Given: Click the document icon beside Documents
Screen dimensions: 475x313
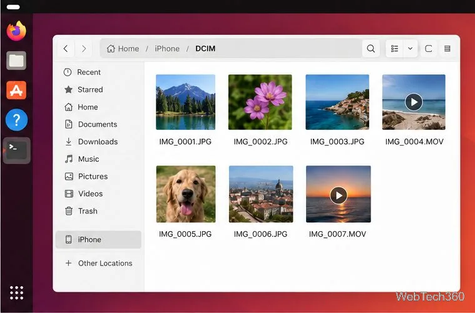Looking at the screenshot, I should click(69, 124).
